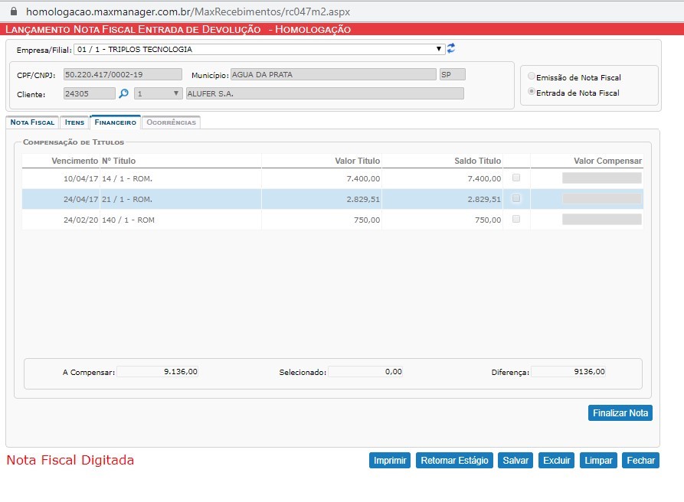Screen dimensions: 684x502
Task: Select Emissão de Nota Fiscal radio button
Action: click(532, 77)
